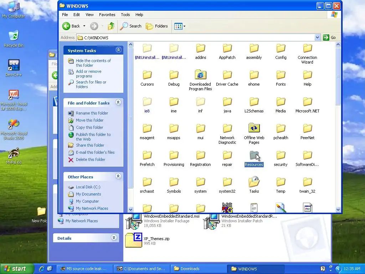Toggle the Folders pane button
365x274 pixels.
tap(157, 26)
